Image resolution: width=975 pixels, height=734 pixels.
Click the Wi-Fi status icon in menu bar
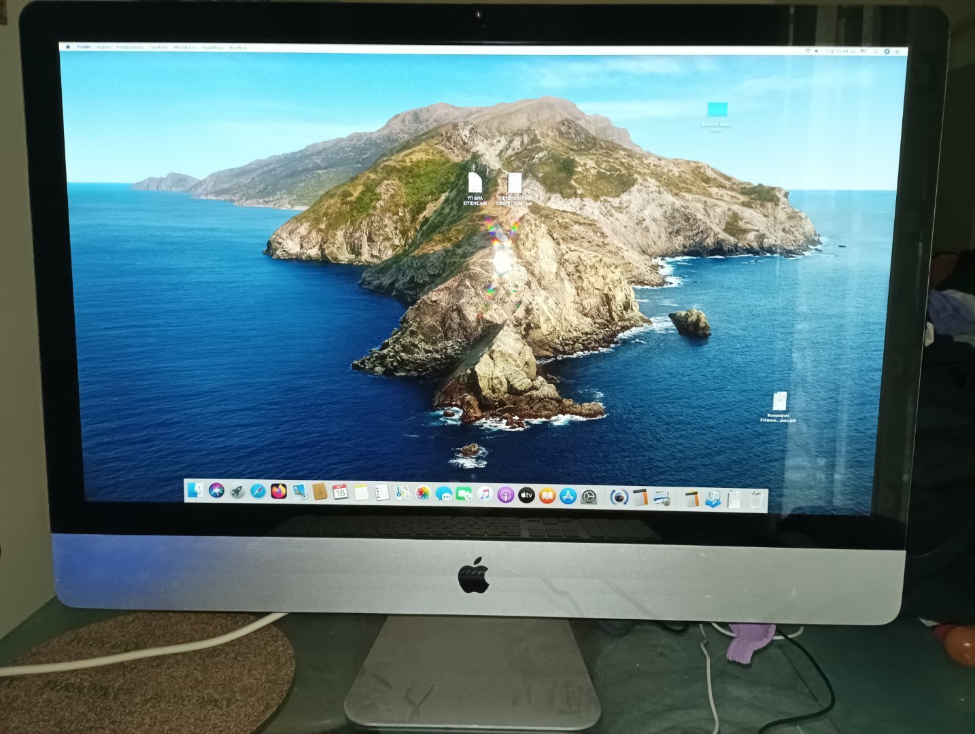tap(807, 51)
